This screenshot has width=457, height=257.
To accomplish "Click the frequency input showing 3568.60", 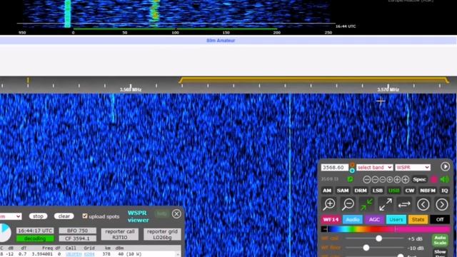I will pos(335,168).
